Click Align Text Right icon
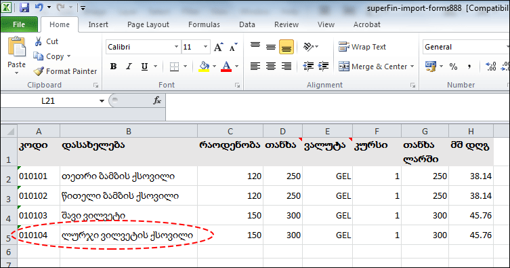510x268 pixels. (x=286, y=66)
